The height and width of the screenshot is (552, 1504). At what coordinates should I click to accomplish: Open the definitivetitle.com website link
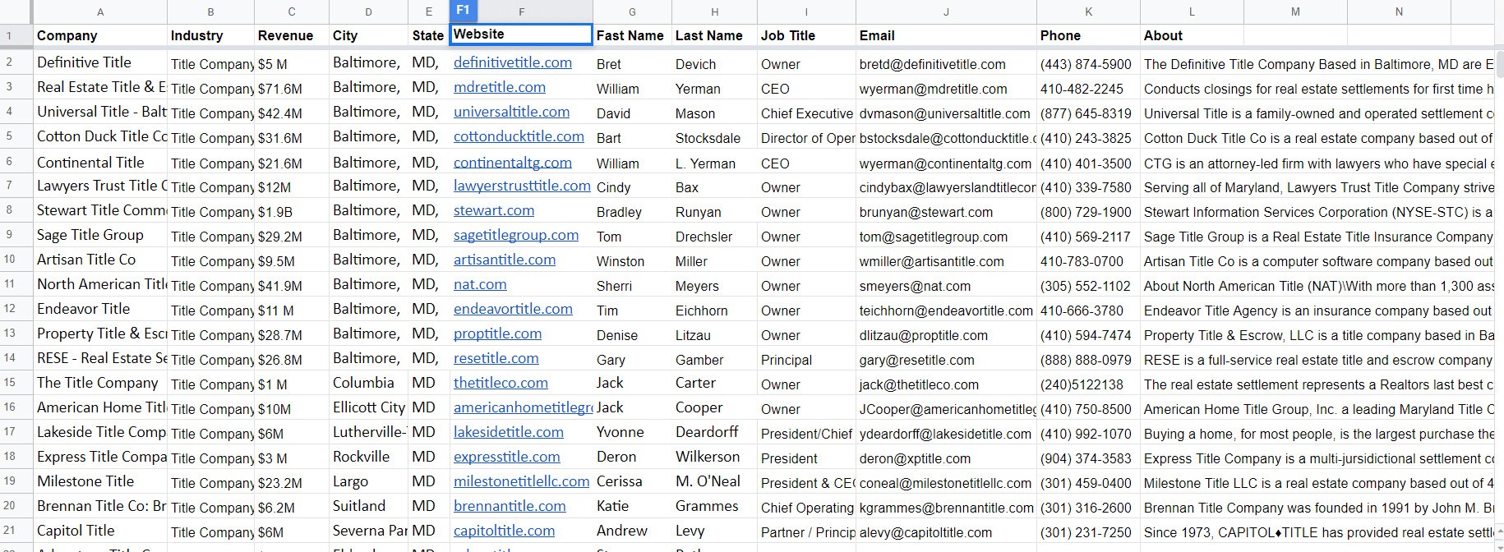[512, 63]
